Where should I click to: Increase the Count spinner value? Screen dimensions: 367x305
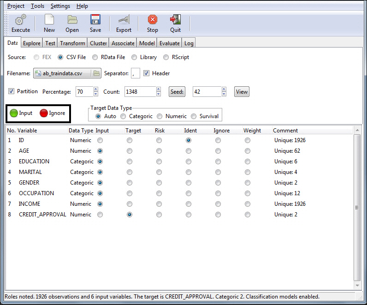pos(159,89)
